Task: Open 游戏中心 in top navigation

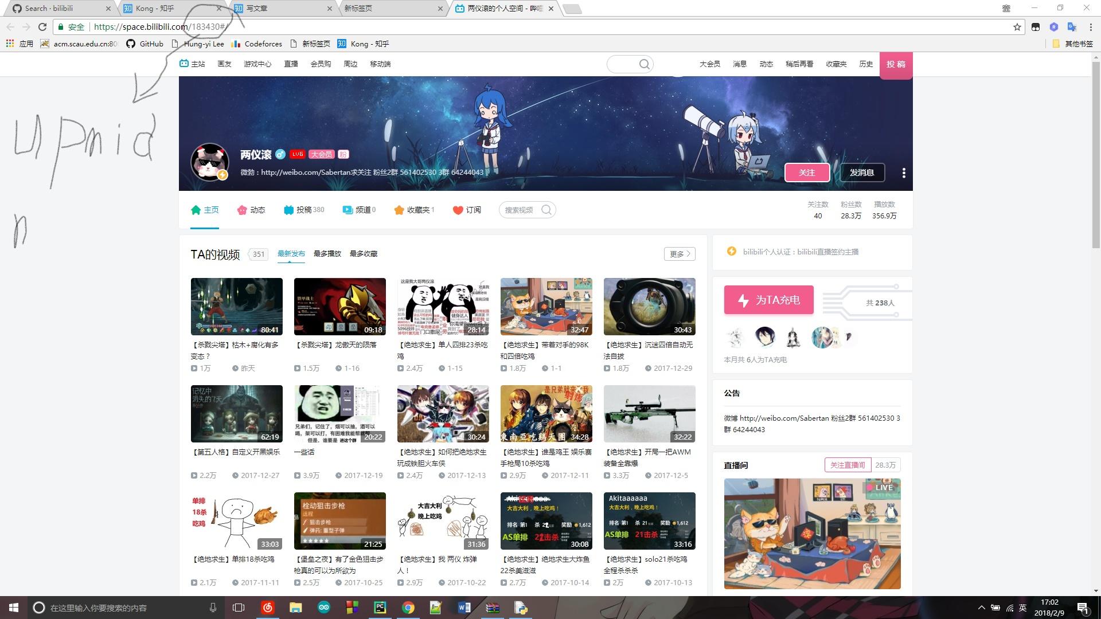Action: tap(257, 64)
